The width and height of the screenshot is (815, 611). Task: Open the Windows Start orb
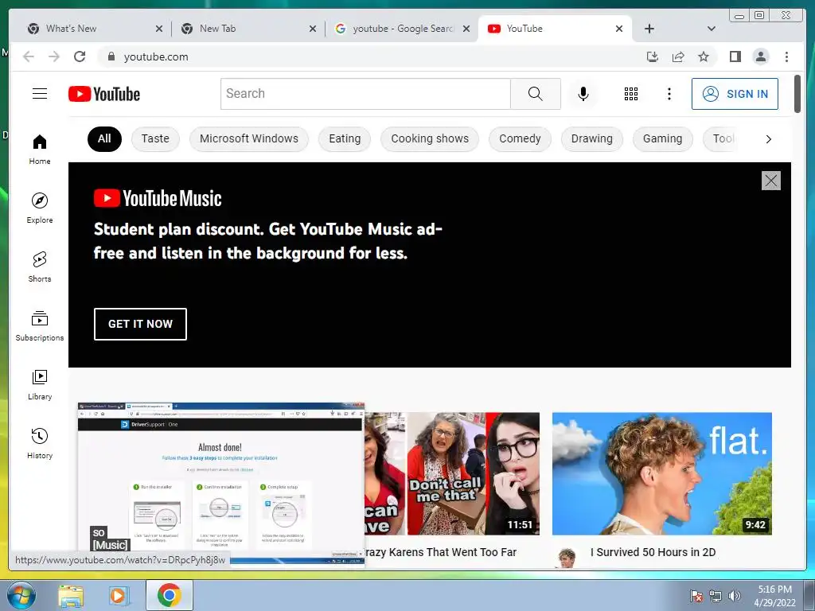[x=21, y=595]
